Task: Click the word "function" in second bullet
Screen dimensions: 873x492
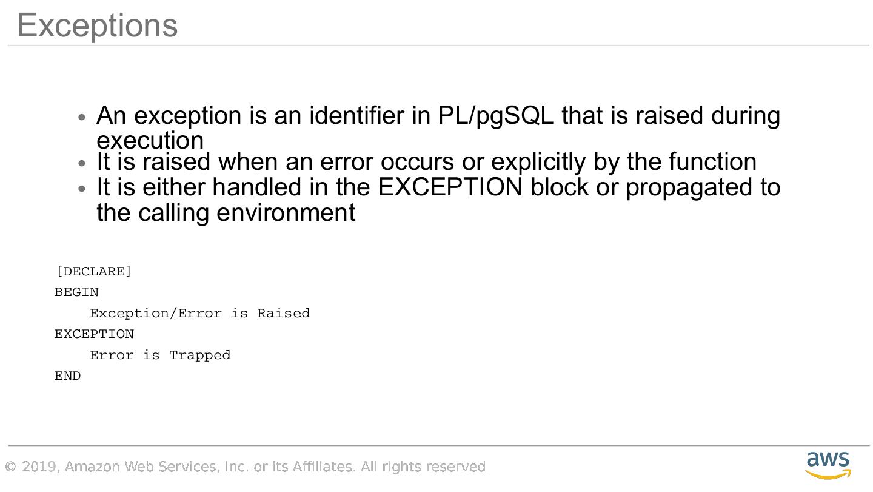Action: click(712, 162)
